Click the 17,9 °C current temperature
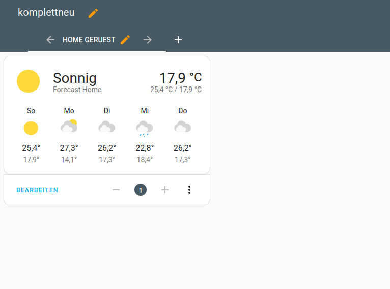 tap(180, 78)
